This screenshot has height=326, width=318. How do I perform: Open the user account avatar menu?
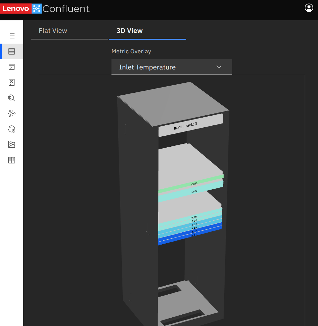click(309, 8)
